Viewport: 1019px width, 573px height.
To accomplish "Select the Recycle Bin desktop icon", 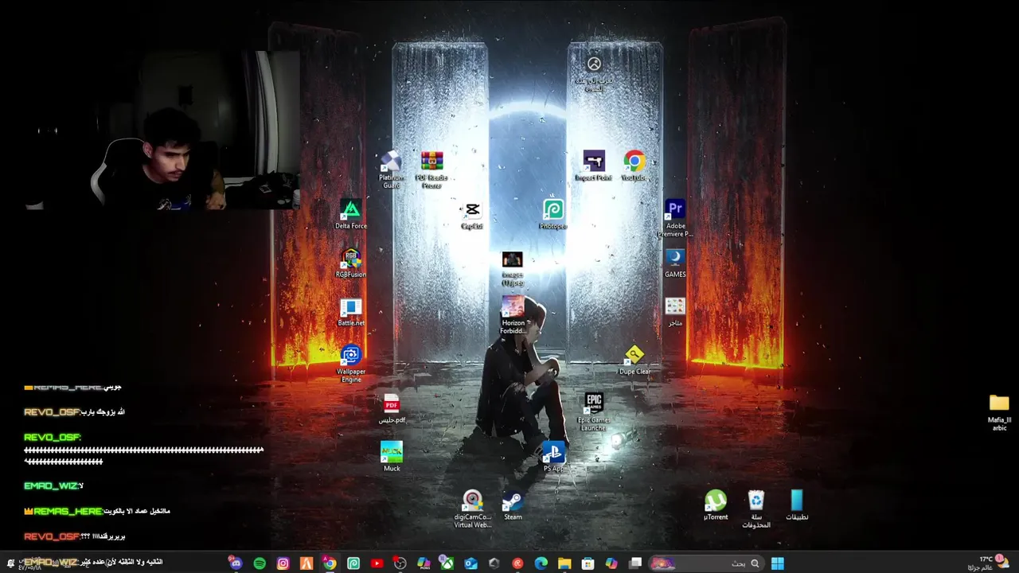I will click(756, 509).
